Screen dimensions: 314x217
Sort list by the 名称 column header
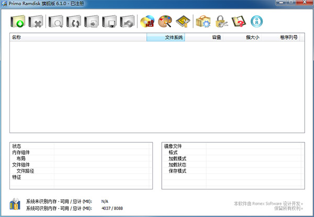78,38
